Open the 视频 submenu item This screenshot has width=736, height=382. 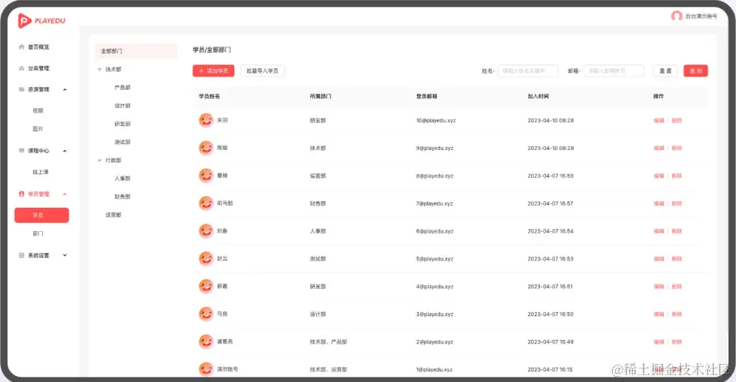38,111
